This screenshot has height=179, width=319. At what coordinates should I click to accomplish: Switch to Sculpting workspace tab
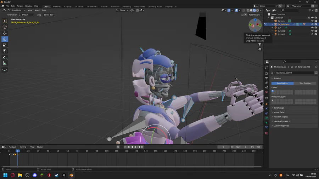coord(67,6)
